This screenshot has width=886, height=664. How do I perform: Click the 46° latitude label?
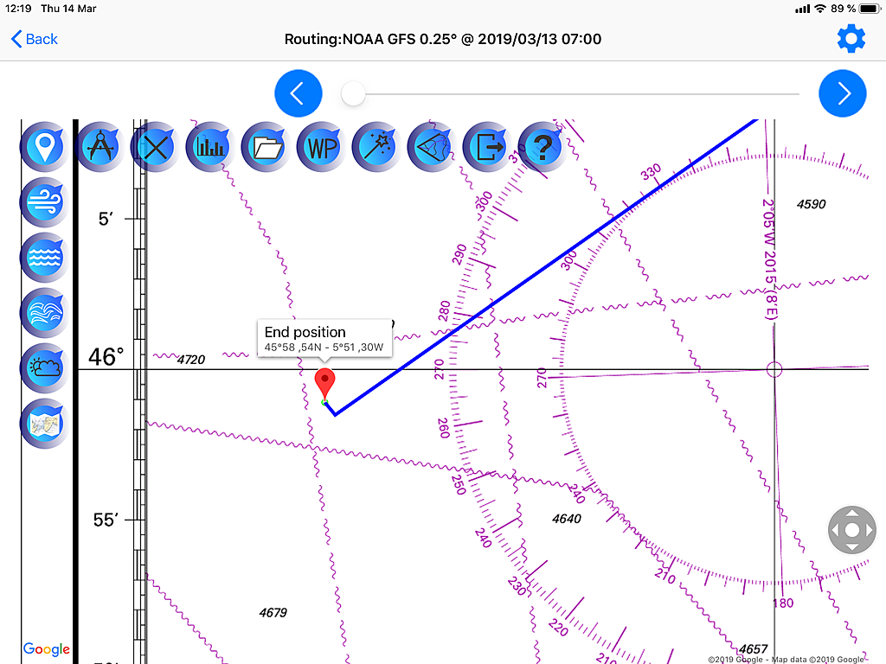coord(106,357)
